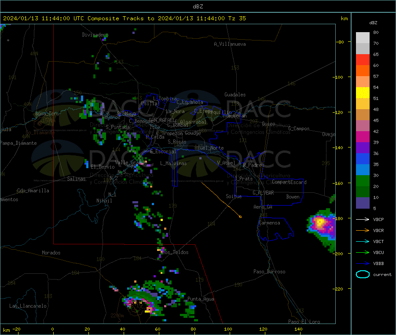
Task: Click the cyan VBCT arrow legend icon
Action: coord(363,242)
